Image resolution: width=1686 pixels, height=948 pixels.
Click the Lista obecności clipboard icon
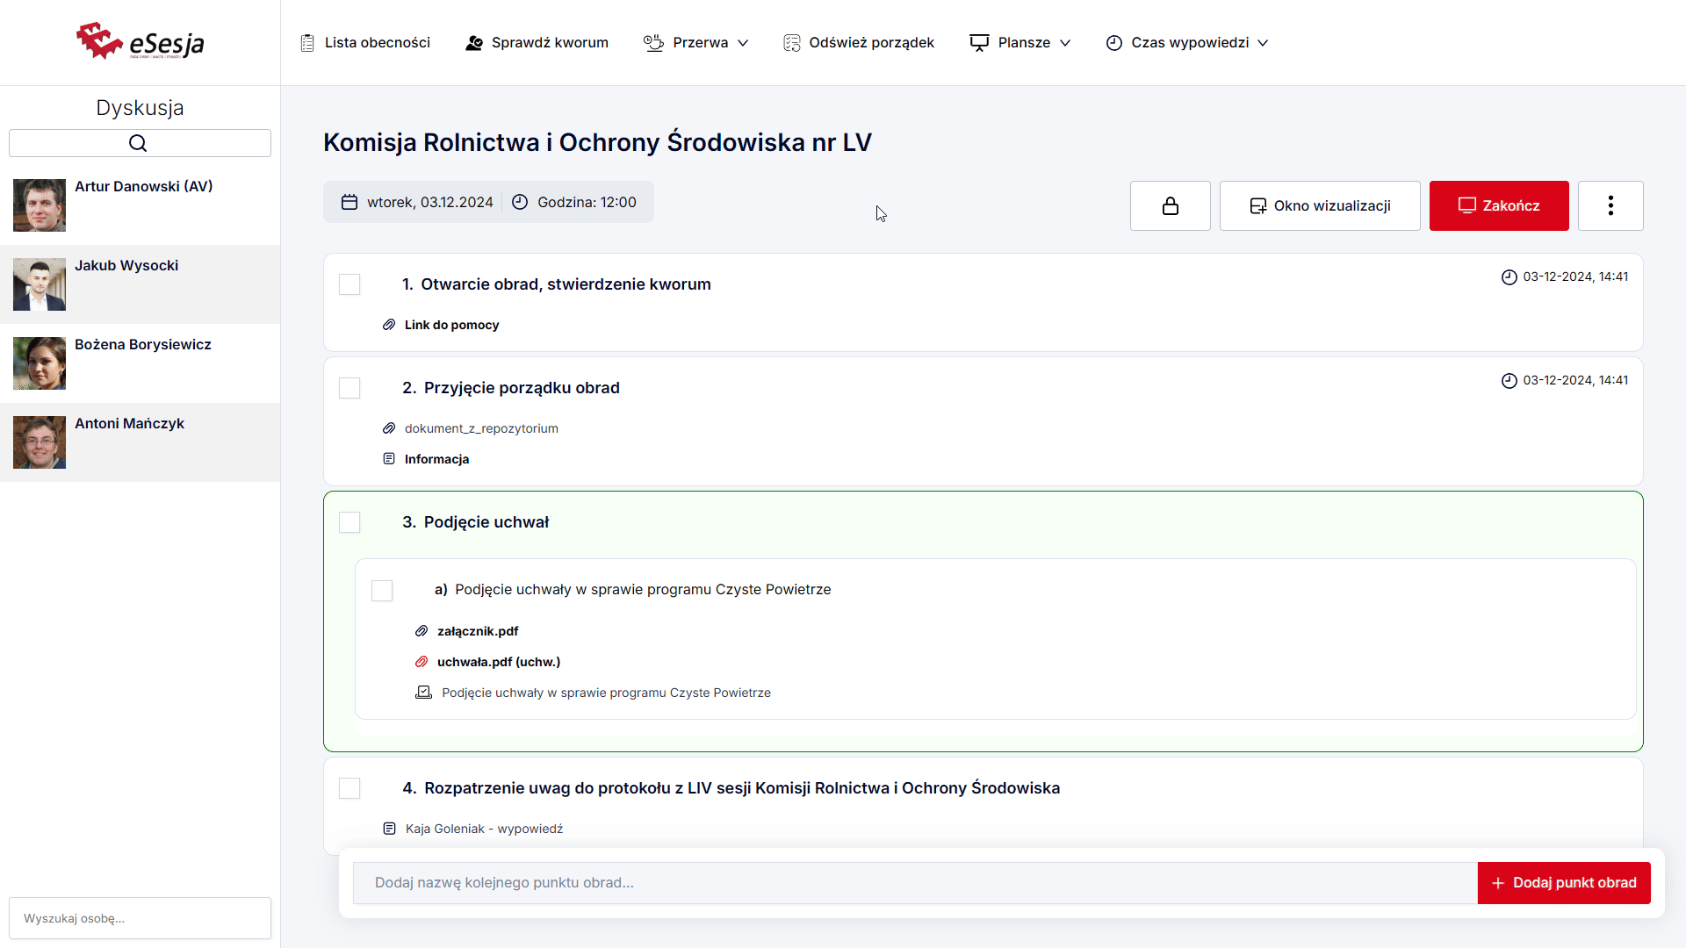[x=307, y=43]
